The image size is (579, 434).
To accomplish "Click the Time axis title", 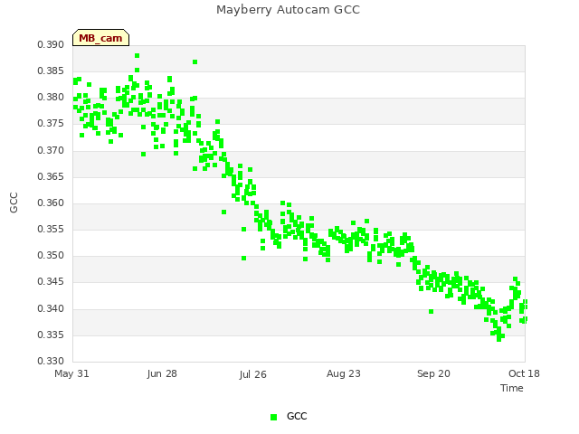I will pyautogui.click(x=512, y=388).
